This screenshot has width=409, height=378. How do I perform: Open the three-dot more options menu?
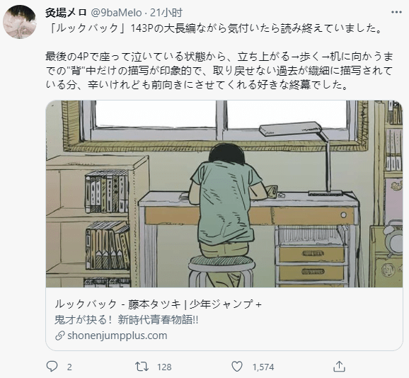pos(396,12)
